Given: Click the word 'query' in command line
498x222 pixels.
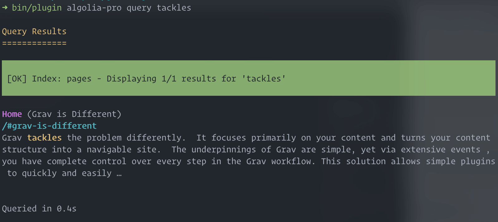Looking at the screenshot, I should 139,8.
